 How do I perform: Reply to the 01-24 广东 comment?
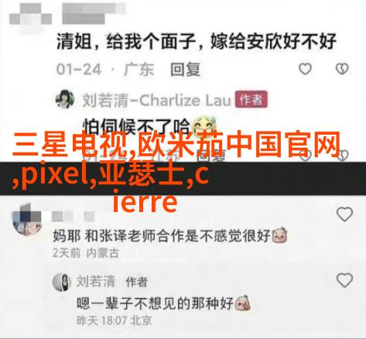point(185,70)
